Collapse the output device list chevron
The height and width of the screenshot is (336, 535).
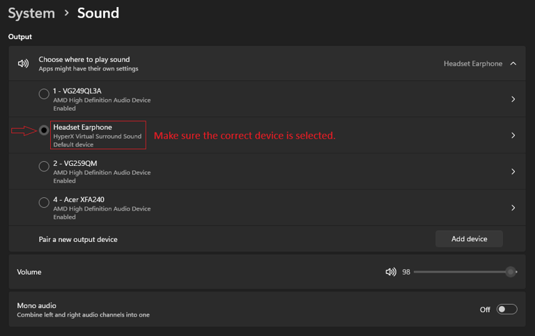click(x=513, y=63)
